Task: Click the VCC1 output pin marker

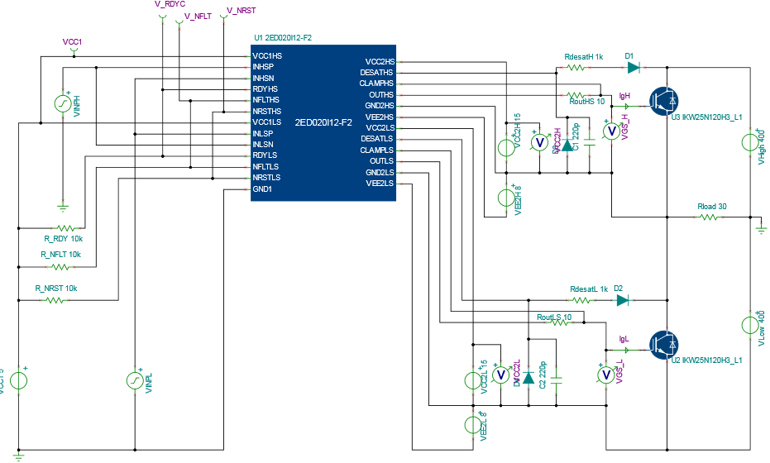Action: [74, 50]
